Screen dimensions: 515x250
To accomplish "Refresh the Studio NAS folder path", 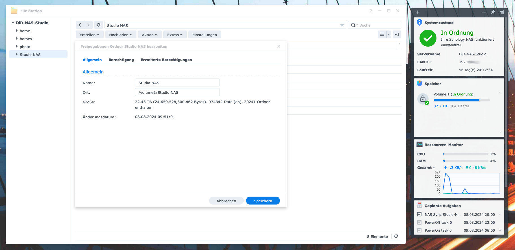I will coord(99,25).
